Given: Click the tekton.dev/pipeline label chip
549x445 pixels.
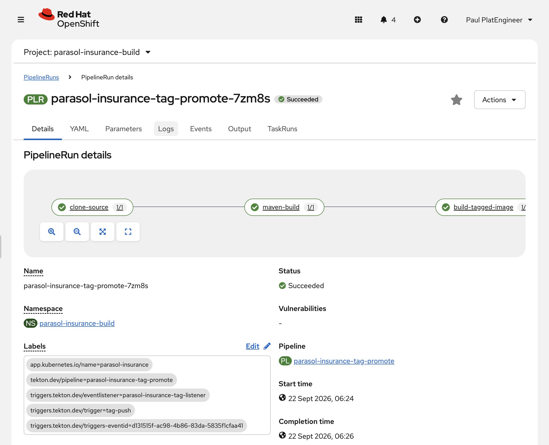Looking at the screenshot, I should pyautogui.click(x=101, y=380).
